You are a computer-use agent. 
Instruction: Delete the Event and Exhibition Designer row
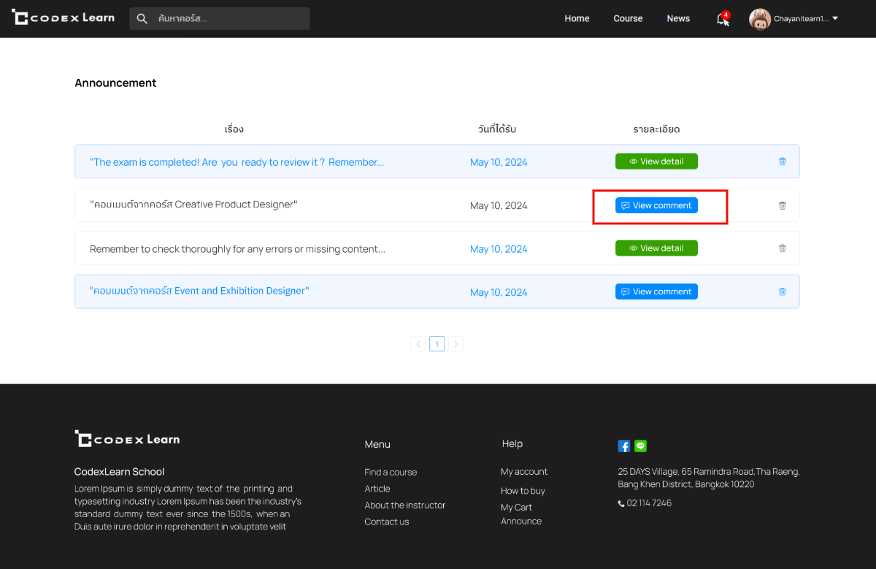click(x=782, y=291)
